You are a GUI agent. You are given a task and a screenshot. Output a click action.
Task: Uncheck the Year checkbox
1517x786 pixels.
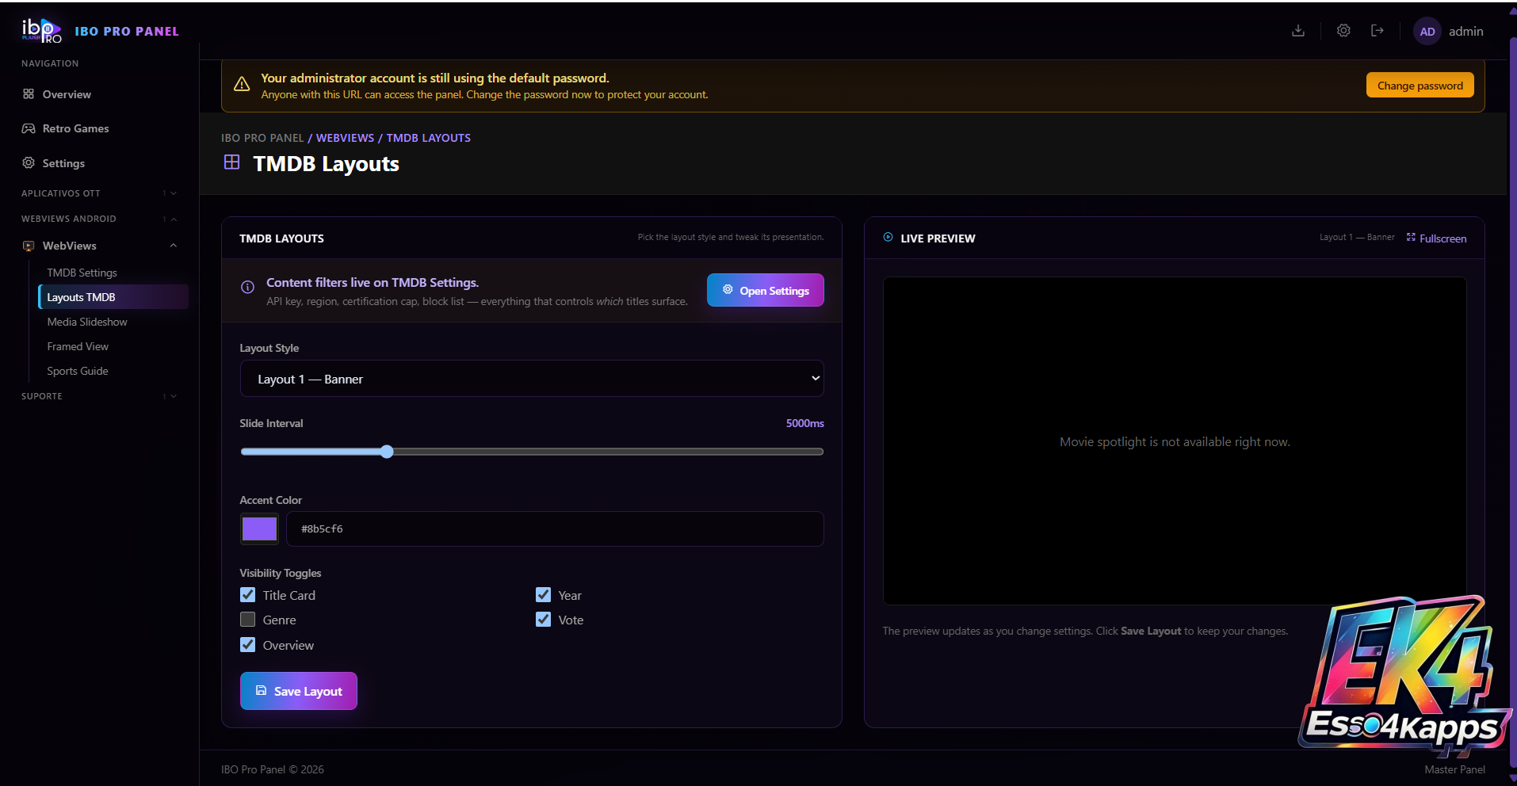pos(543,595)
